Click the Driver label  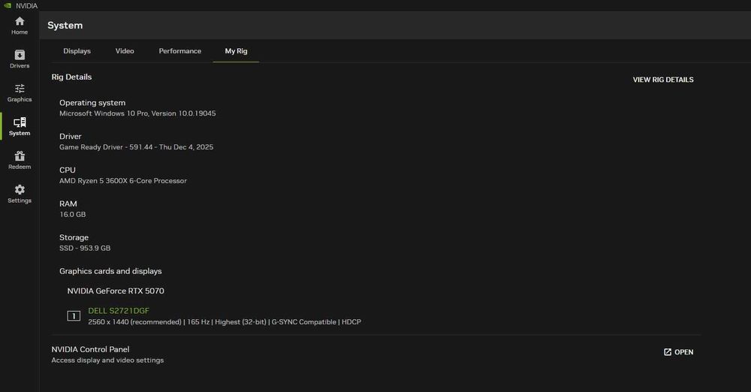point(71,136)
